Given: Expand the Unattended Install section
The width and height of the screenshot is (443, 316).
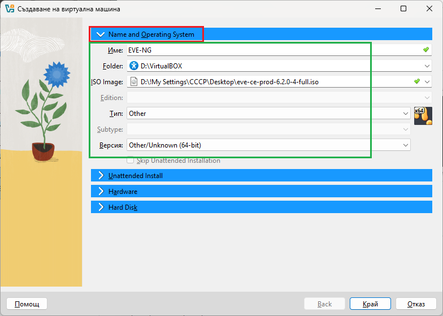Looking at the screenshot, I should coord(261,175).
